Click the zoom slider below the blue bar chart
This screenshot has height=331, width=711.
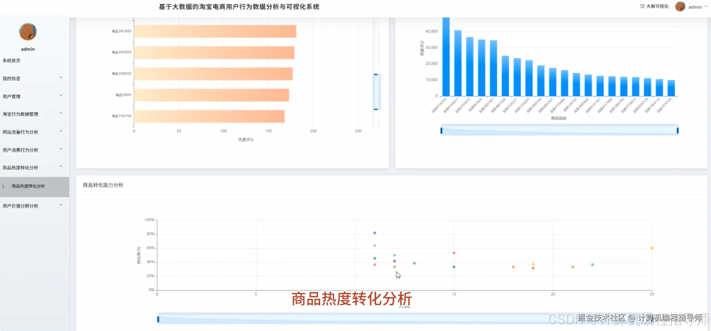pos(559,130)
